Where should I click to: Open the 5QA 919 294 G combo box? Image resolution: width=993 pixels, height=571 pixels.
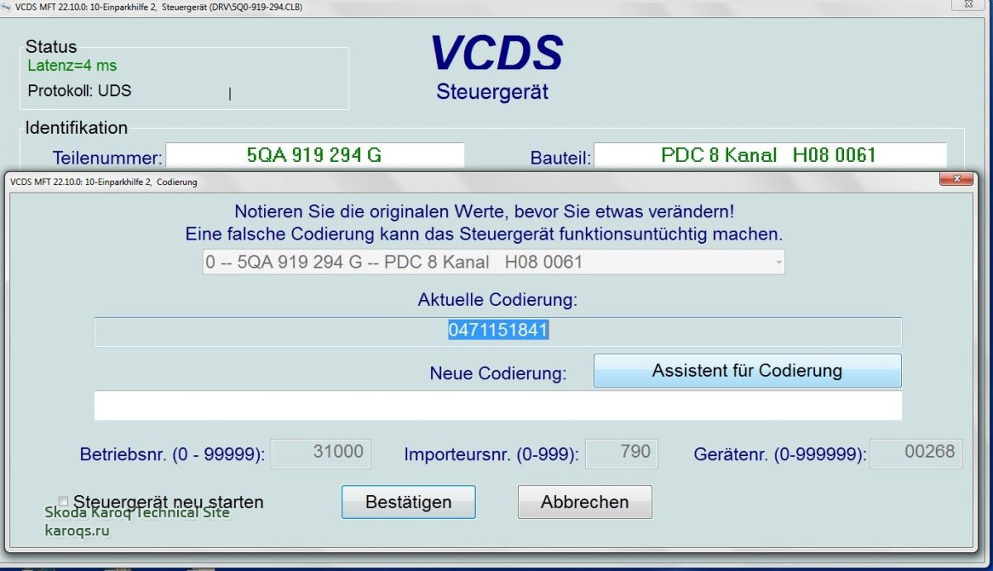click(492, 263)
